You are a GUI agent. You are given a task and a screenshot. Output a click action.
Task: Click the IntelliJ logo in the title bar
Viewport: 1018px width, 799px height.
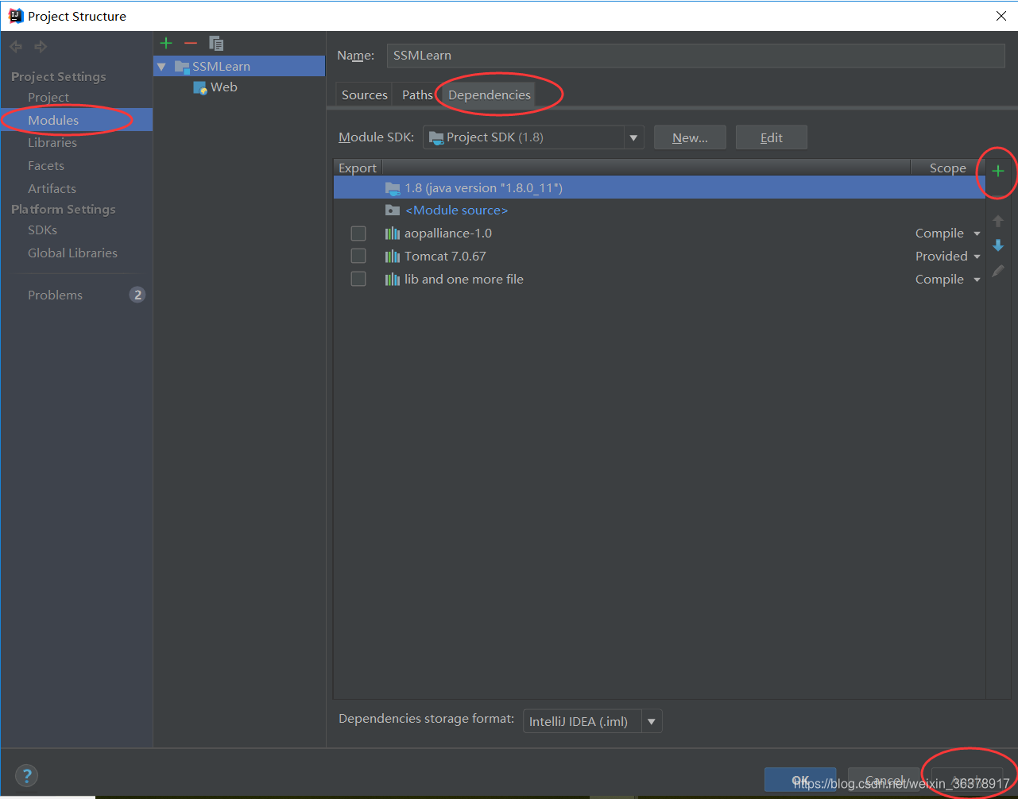(x=16, y=16)
